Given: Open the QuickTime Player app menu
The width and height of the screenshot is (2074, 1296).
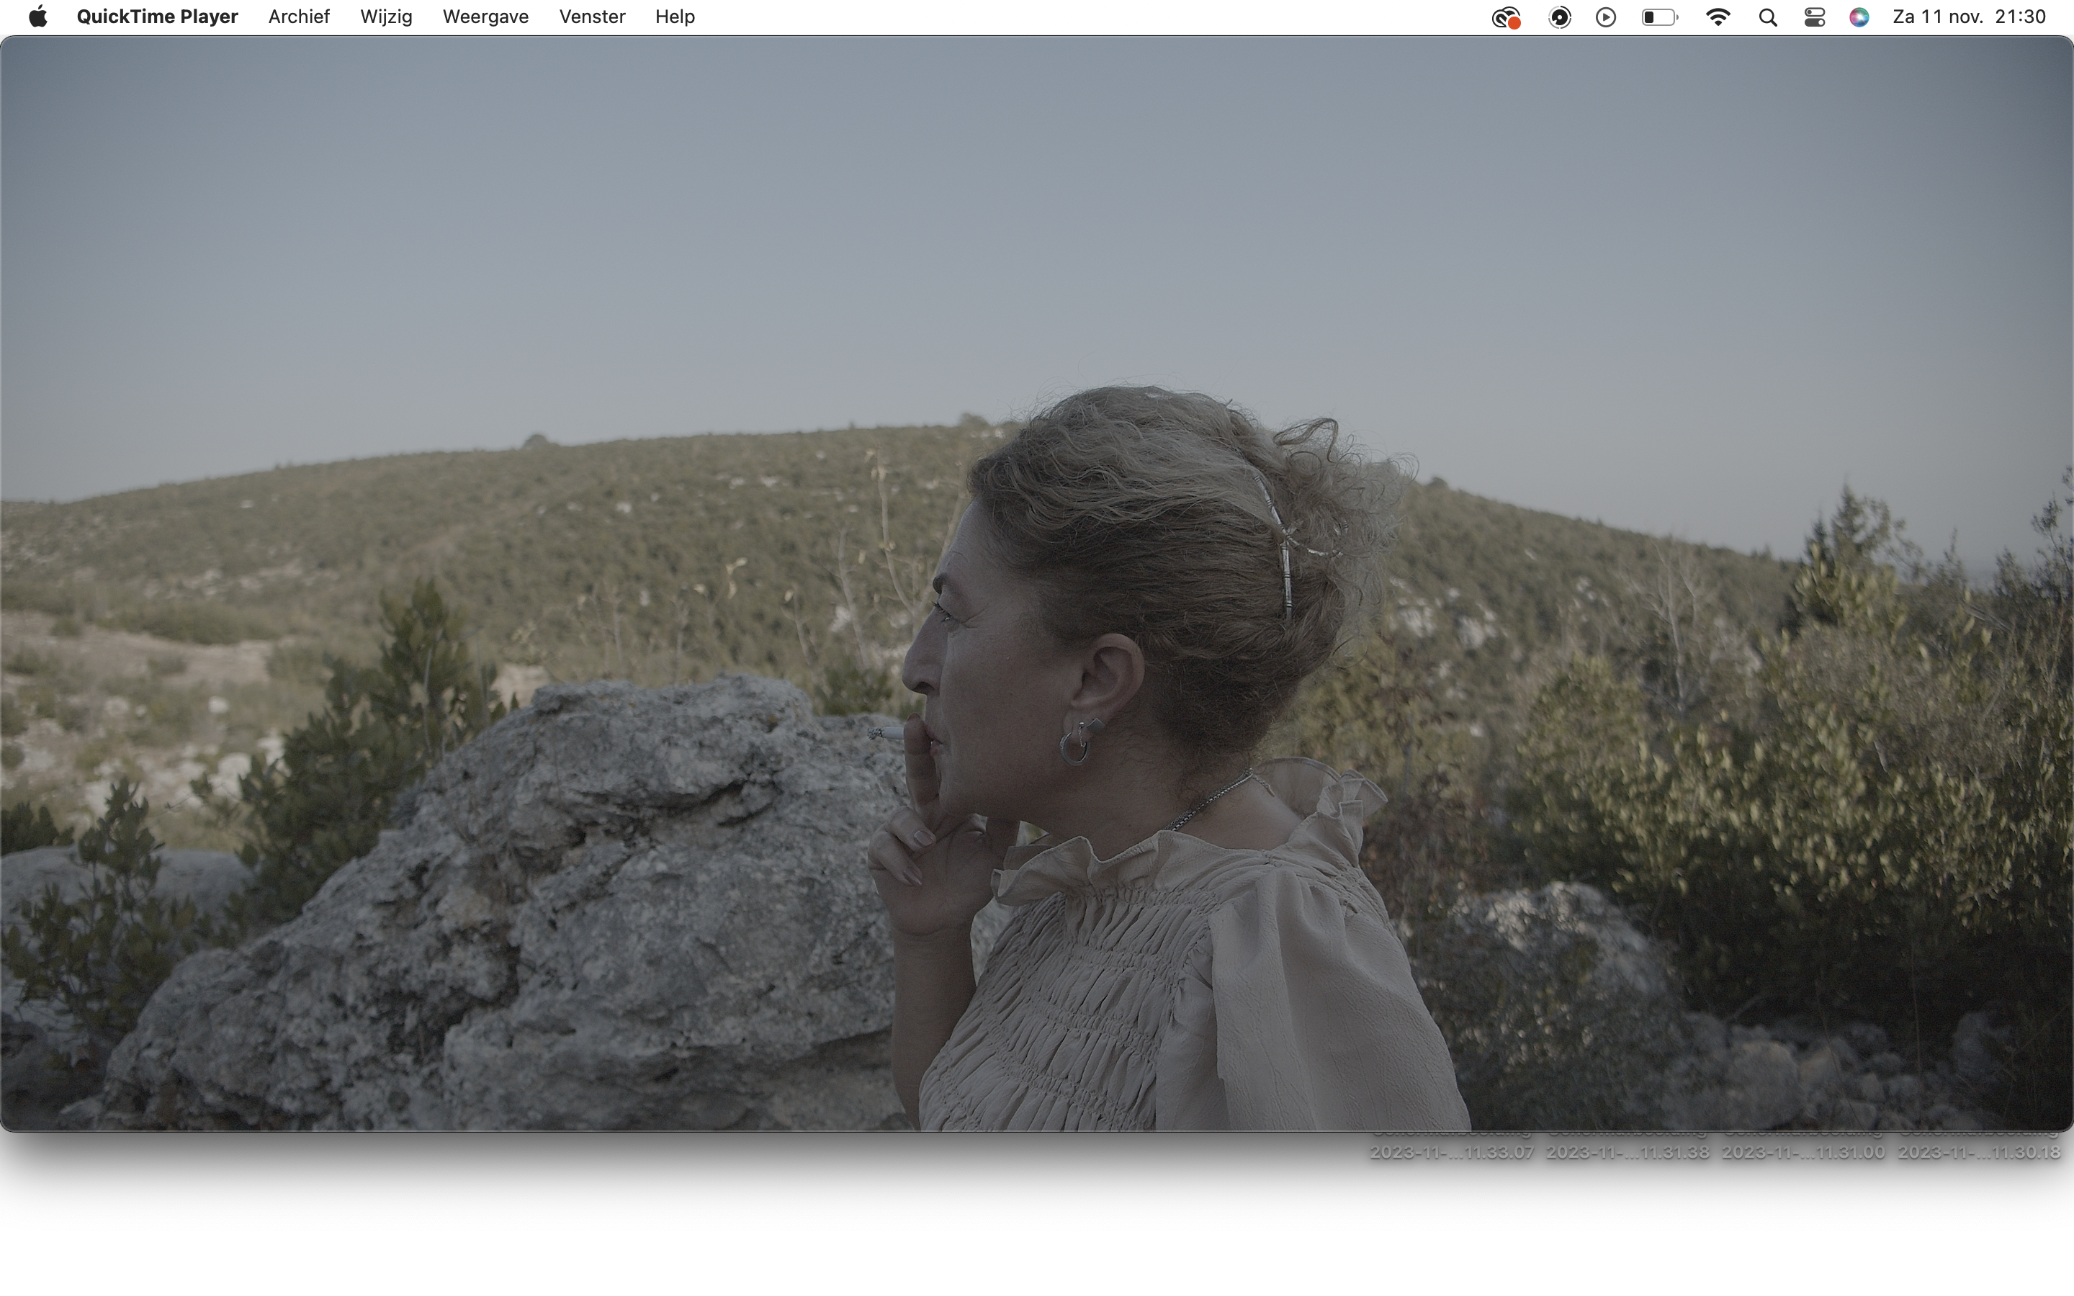Looking at the screenshot, I should pyautogui.click(x=157, y=17).
